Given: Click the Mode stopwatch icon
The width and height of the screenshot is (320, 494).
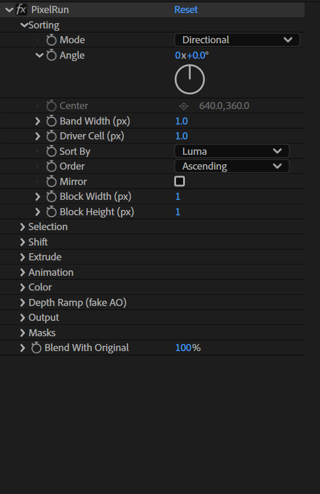Looking at the screenshot, I should coord(52,40).
